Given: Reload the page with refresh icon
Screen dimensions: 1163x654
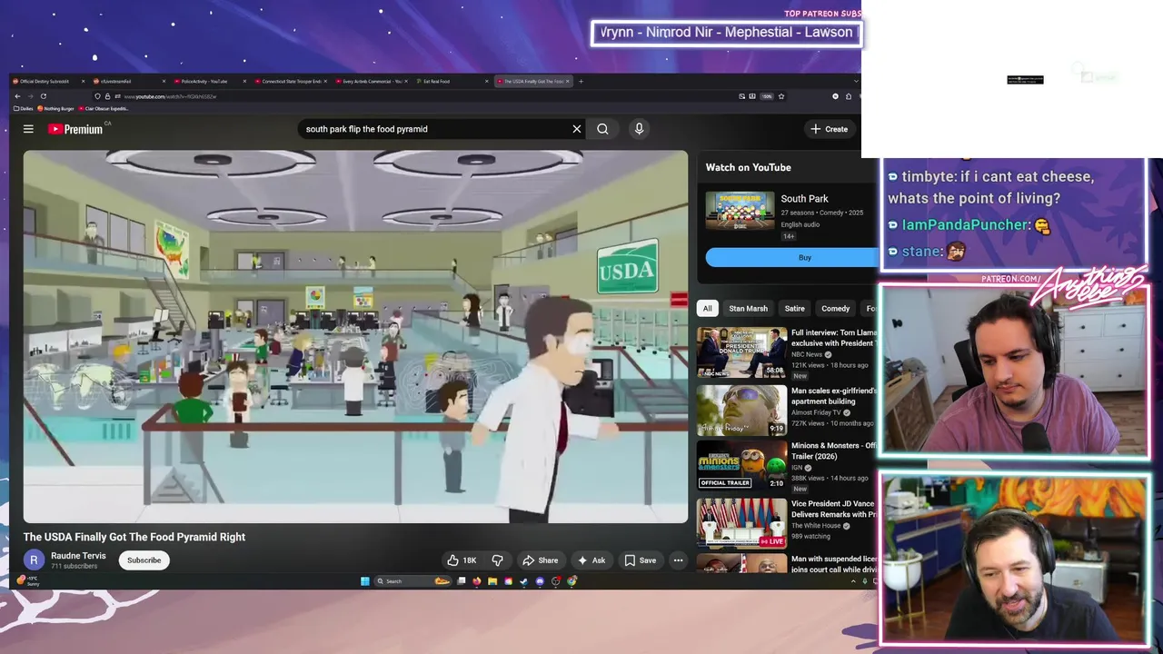Looking at the screenshot, I should click(44, 96).
